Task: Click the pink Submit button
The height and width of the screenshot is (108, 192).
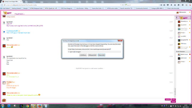Action: 168,99
